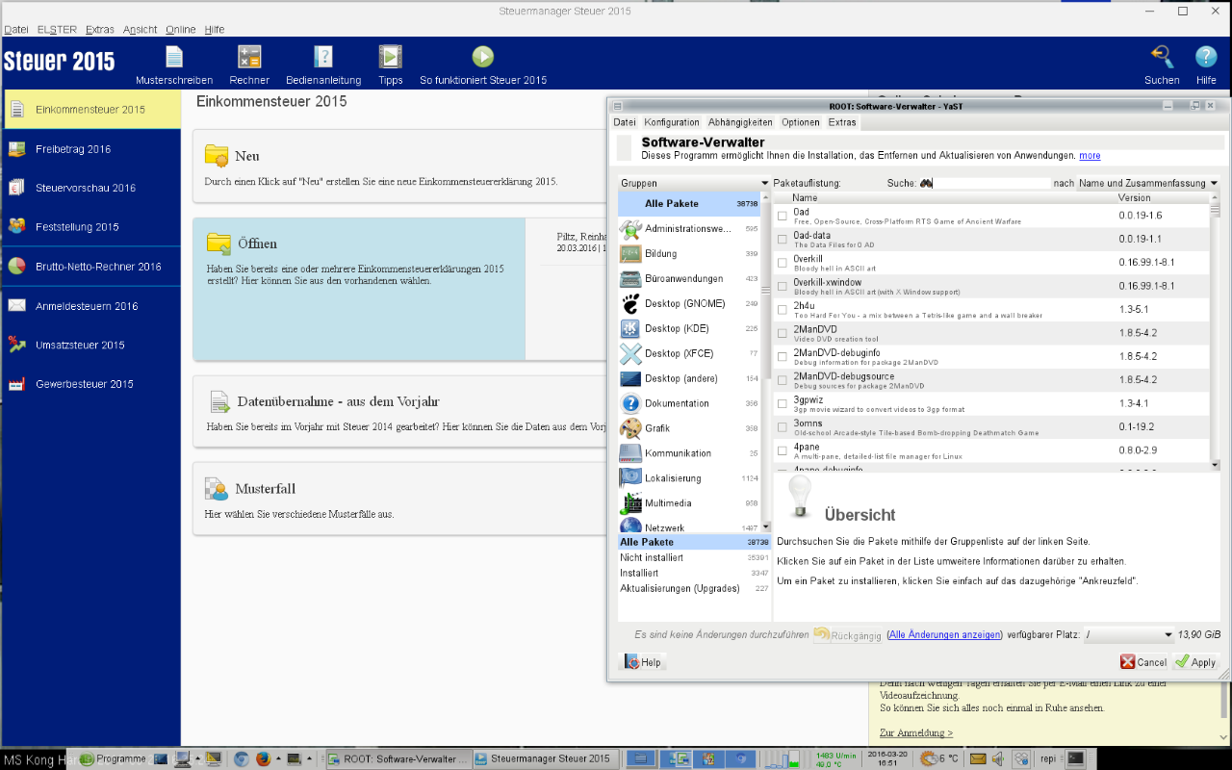Select the Grafik package group

point(689,429)
